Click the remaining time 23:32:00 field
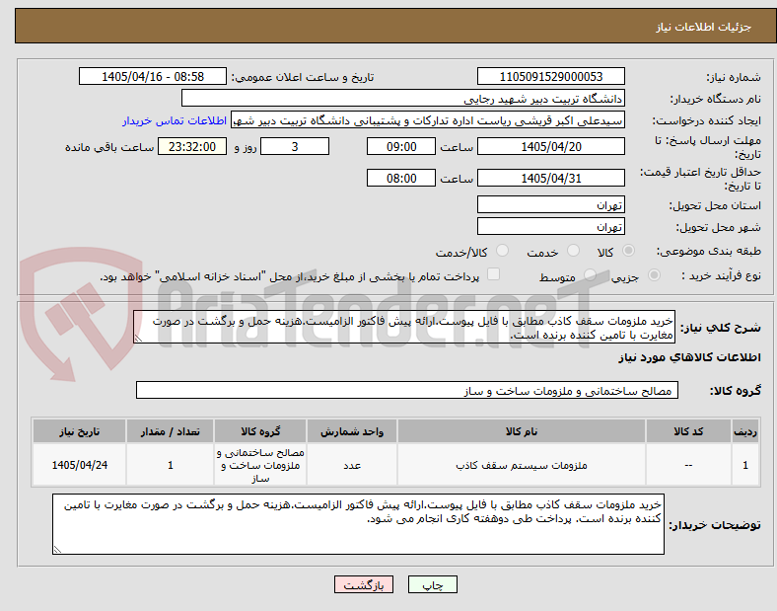 [192, 146]
